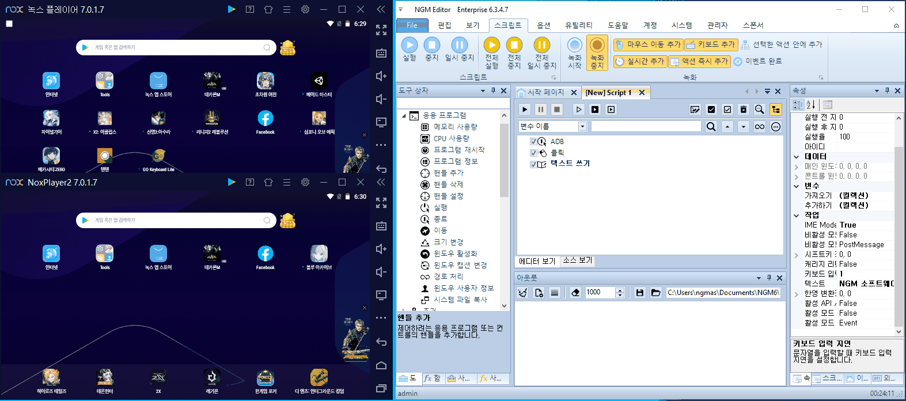Toggle the ADB action checkbox
Viewport: 906px width, 401px height.
(533, 142)
